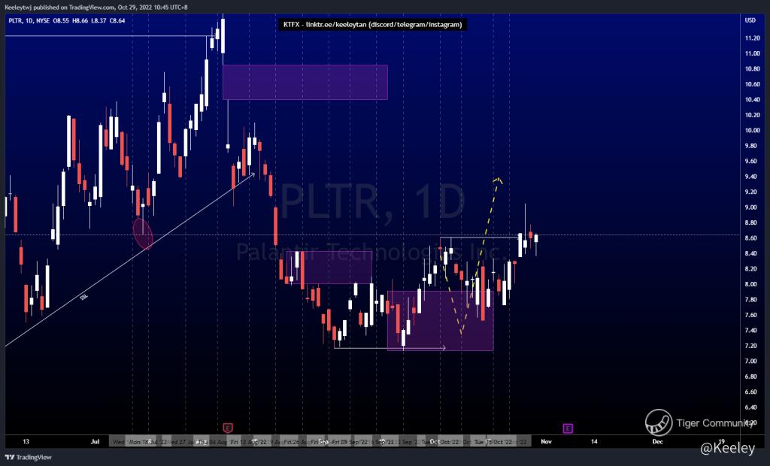Click the red earnings E marker
The height and width of the screenshot is (466, 770).
click(x=227, y=428)
